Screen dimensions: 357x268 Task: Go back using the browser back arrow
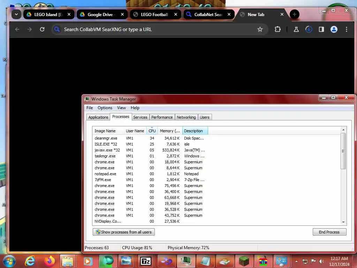[x=17, y=29]
